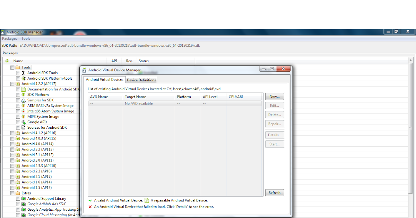Click the Android 2.3.3 (API 10) folder icon
The image size is (416, 218).
tap(18, 166)
